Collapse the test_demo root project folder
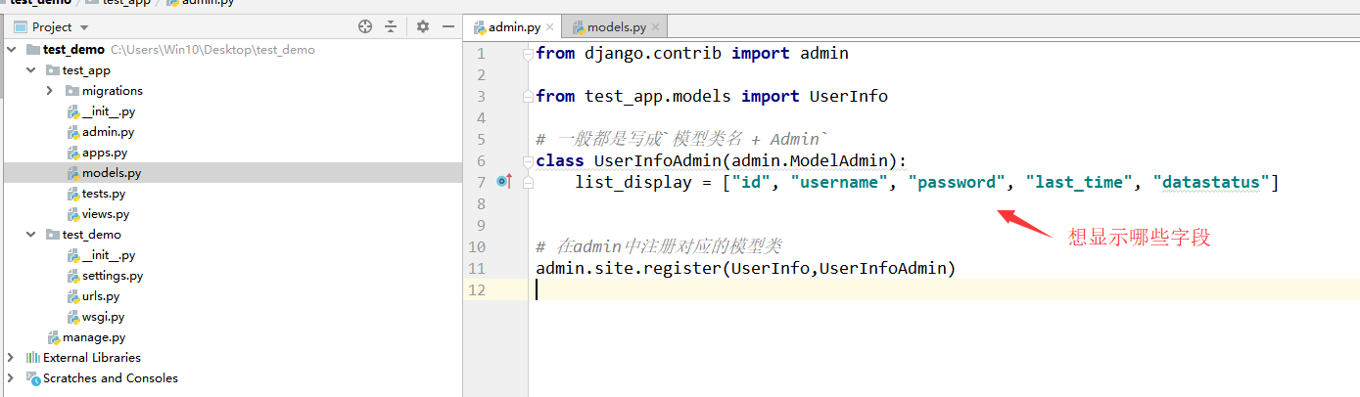The height and width of the screenshot is (397, 1360). click(11, 49)
